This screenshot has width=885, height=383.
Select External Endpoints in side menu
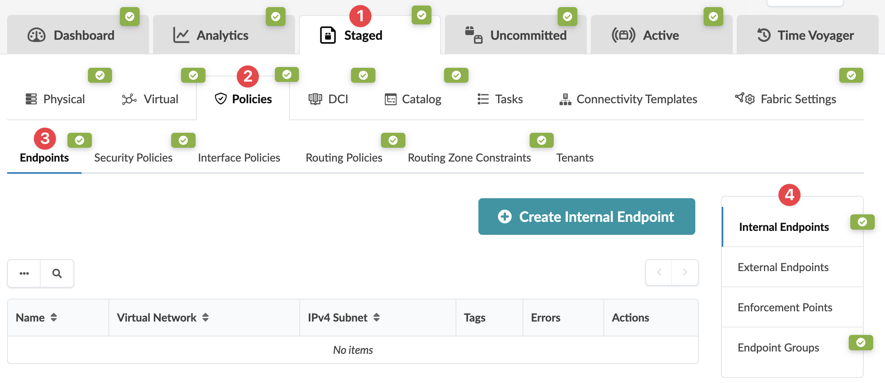pos(783,267)
